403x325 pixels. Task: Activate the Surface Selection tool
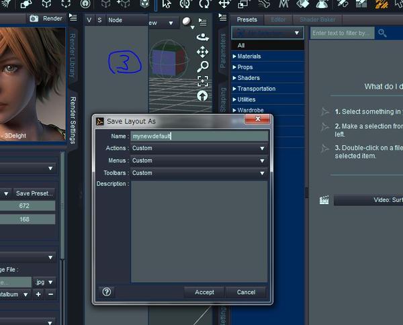pyautogui.click(x=303, y=4)
